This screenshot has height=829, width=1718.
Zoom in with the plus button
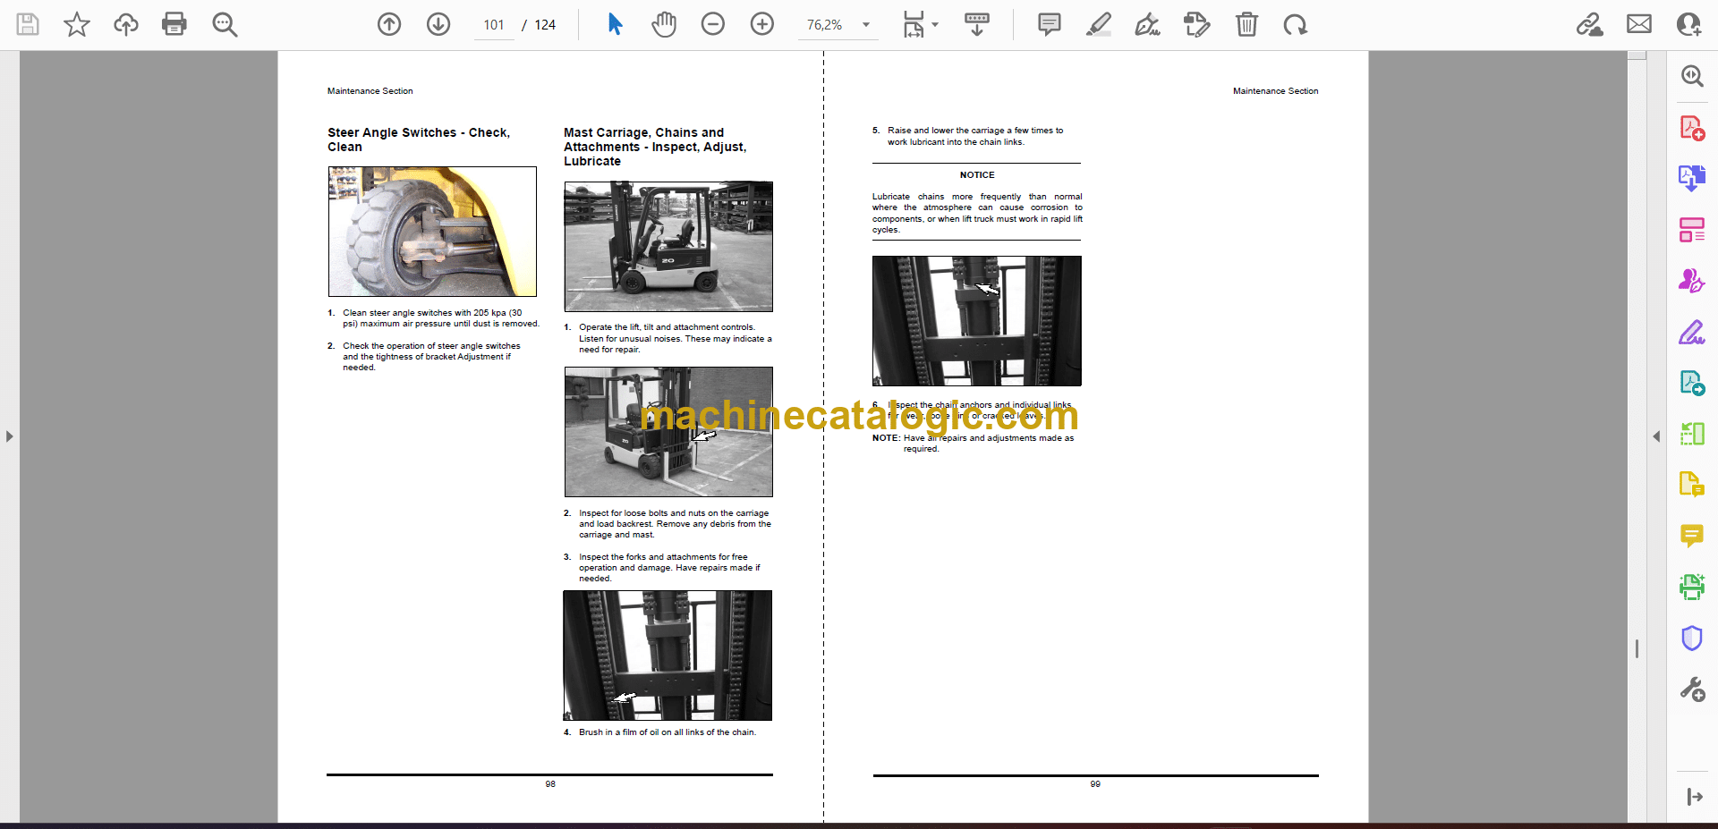(762, 24)
